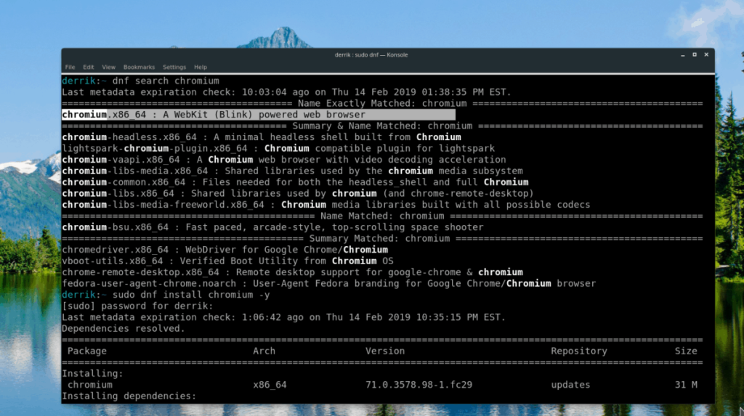Viewport: 744px width, 416px height.
Task: Open the View menu
Action: pyautogui.click(x=108, y=68)
